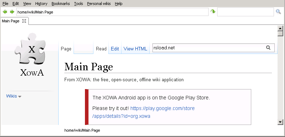Open the File menu
285x137 pixels.
(5, 4)
